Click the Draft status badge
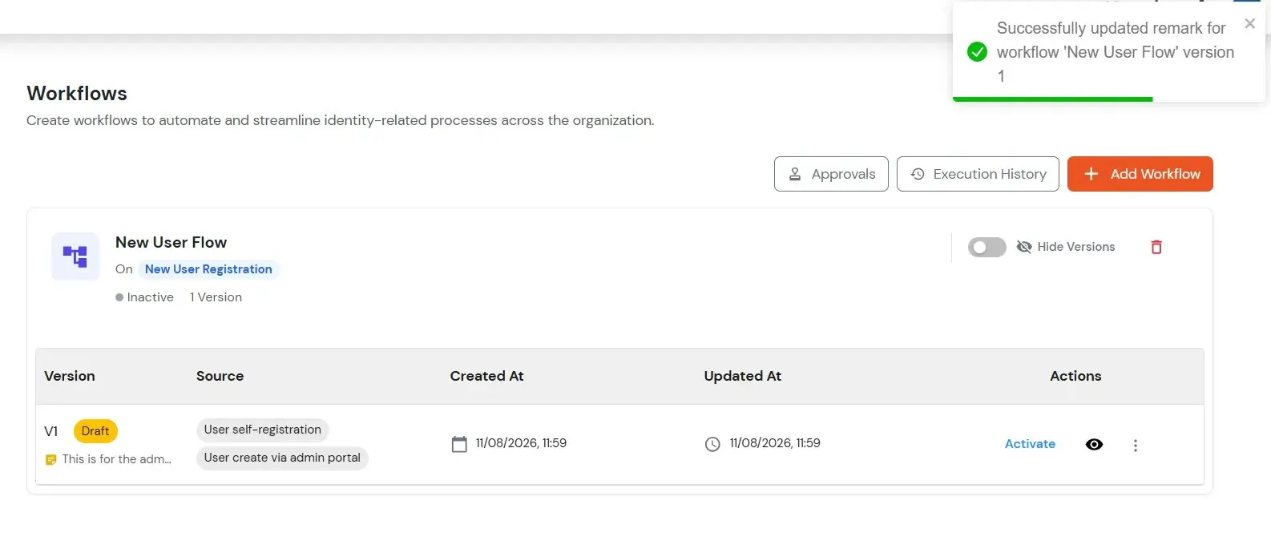The width and height of the screenshot is (1271, 549). pos(95,431)
